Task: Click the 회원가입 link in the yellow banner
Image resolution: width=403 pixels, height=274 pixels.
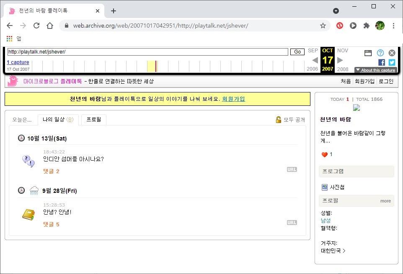Action: point(233,99)
